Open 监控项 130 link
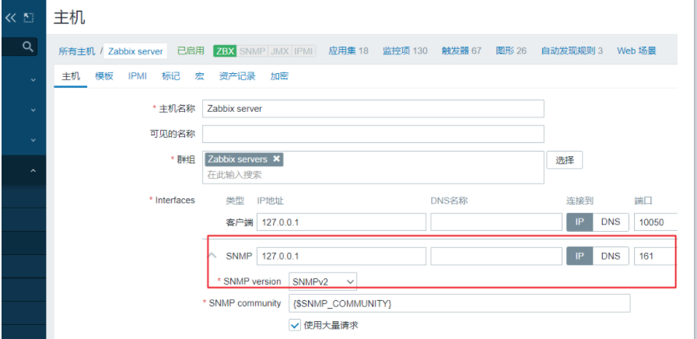Screen dimensions: 697x339 [x=405, y=51]
